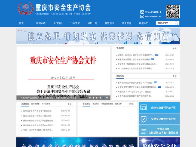Switch to the 团体志愿者 tab
The width and height of the screenshot is (196, 147).
click(35, 104)
